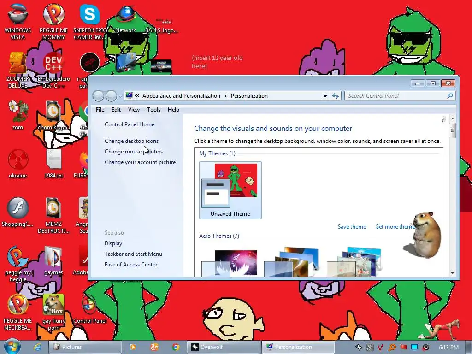Image resolution: width=472 pixels, height=354 pixels.
Task: Select the chomikrypt desktop icon
Action: pos(53,115)
